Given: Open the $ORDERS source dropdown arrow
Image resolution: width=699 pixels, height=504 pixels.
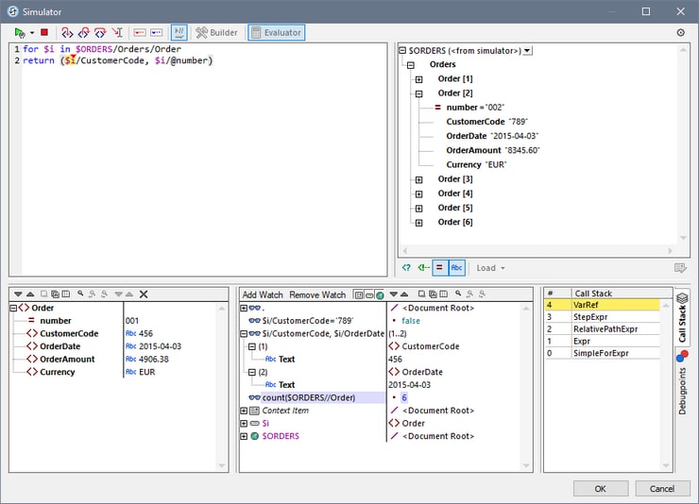Looking at the screenshot, I should click(x=527, y=51).
